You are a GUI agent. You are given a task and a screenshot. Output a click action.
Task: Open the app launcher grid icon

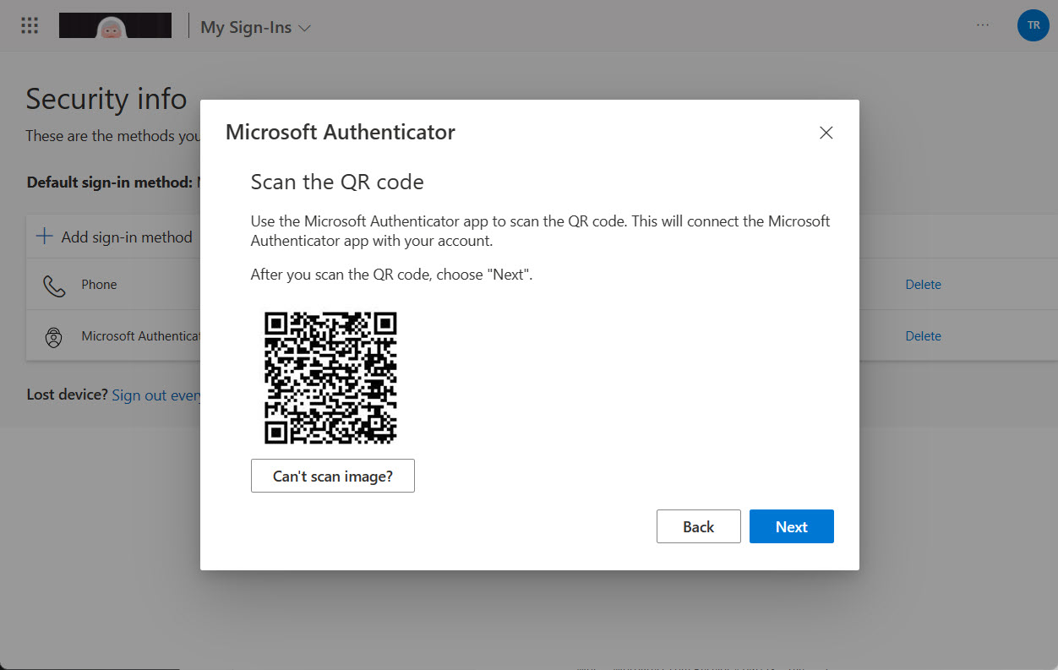pyautogui.click(x=30, y=26)
